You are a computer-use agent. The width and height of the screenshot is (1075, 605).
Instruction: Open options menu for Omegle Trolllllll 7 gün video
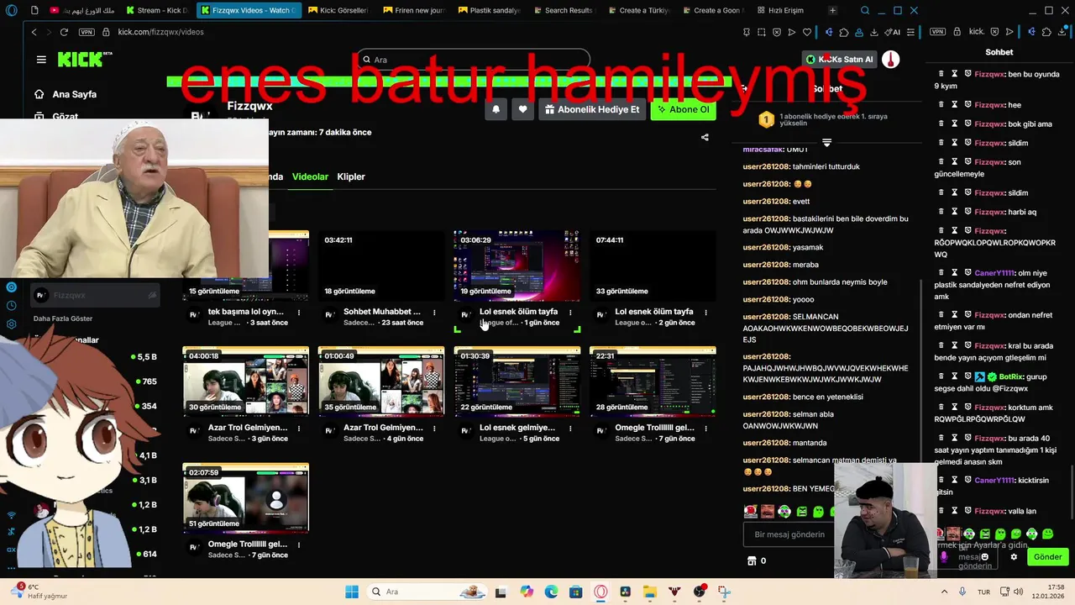pos(705,429)
